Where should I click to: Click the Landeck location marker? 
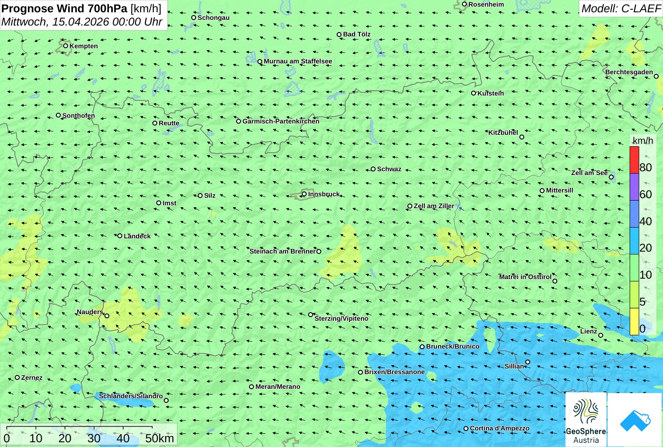point(120,236)
